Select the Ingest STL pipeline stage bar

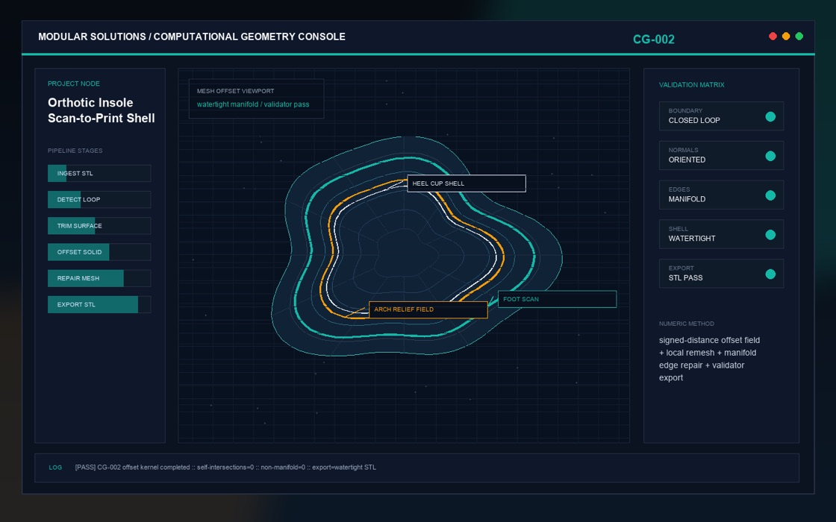(99, 173)
